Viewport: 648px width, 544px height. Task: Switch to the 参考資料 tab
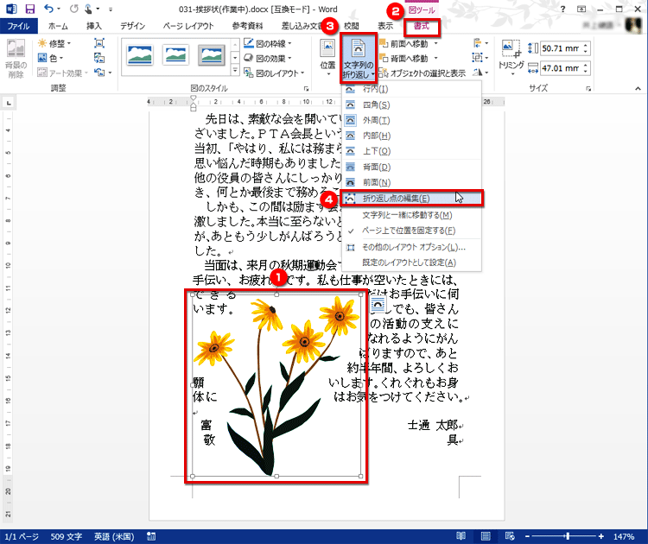(x=247, y=26)
